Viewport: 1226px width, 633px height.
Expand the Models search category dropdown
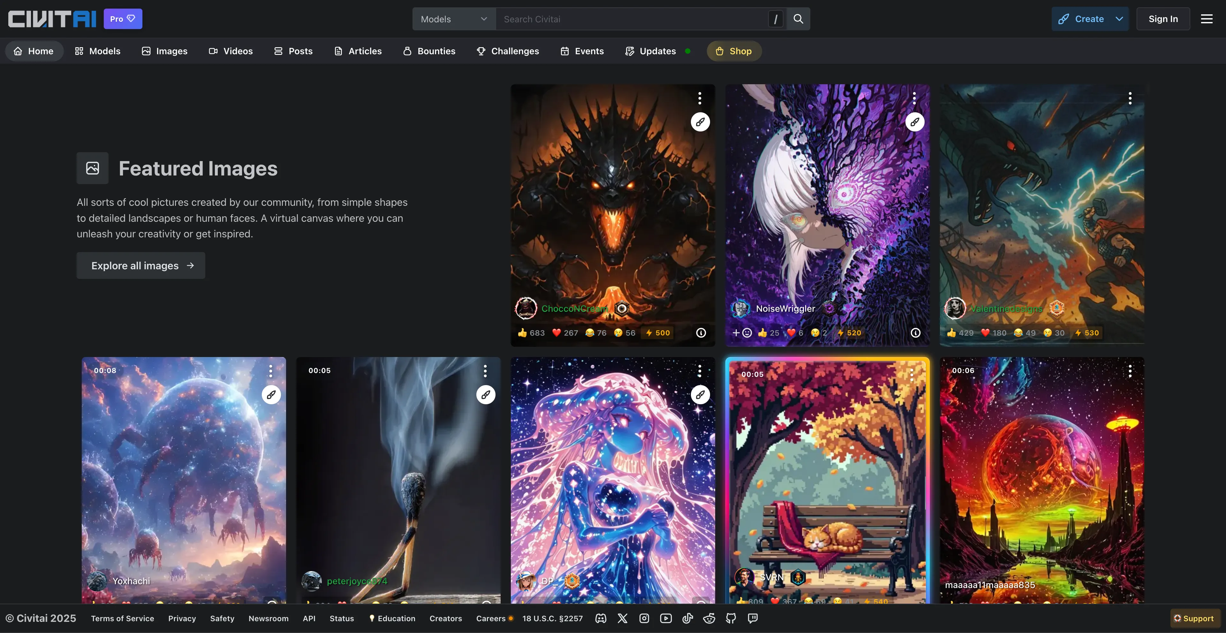click(x=454, y=19)
